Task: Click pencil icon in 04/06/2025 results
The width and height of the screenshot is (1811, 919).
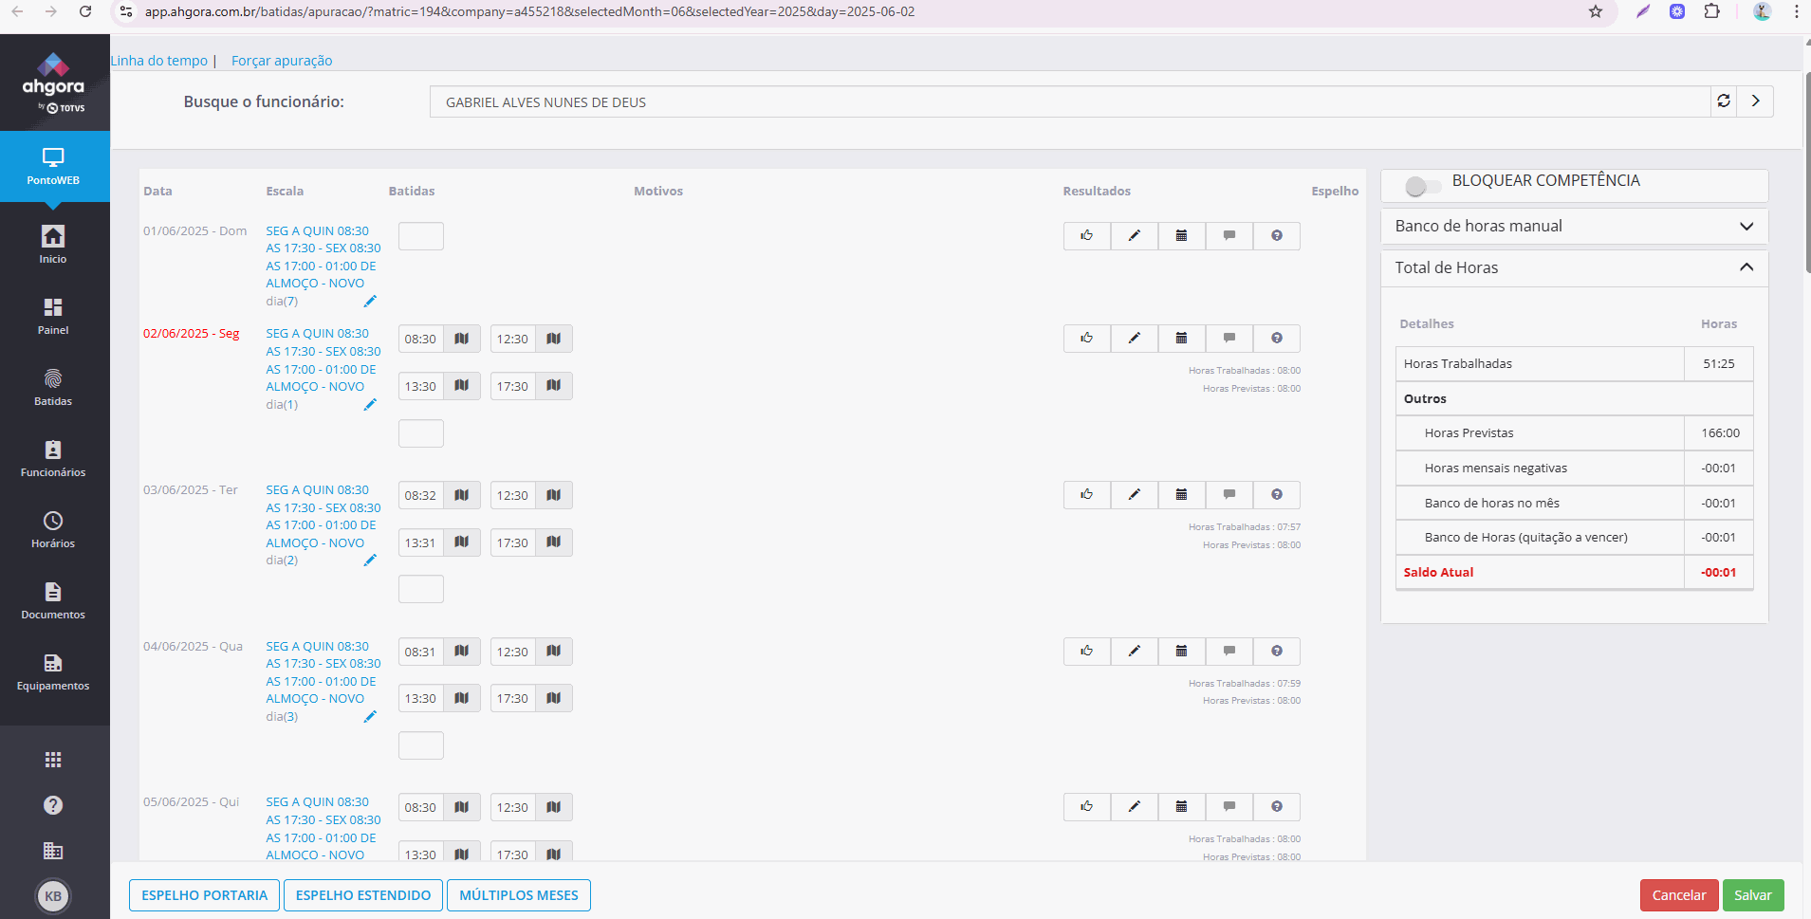Action: 1135,652
